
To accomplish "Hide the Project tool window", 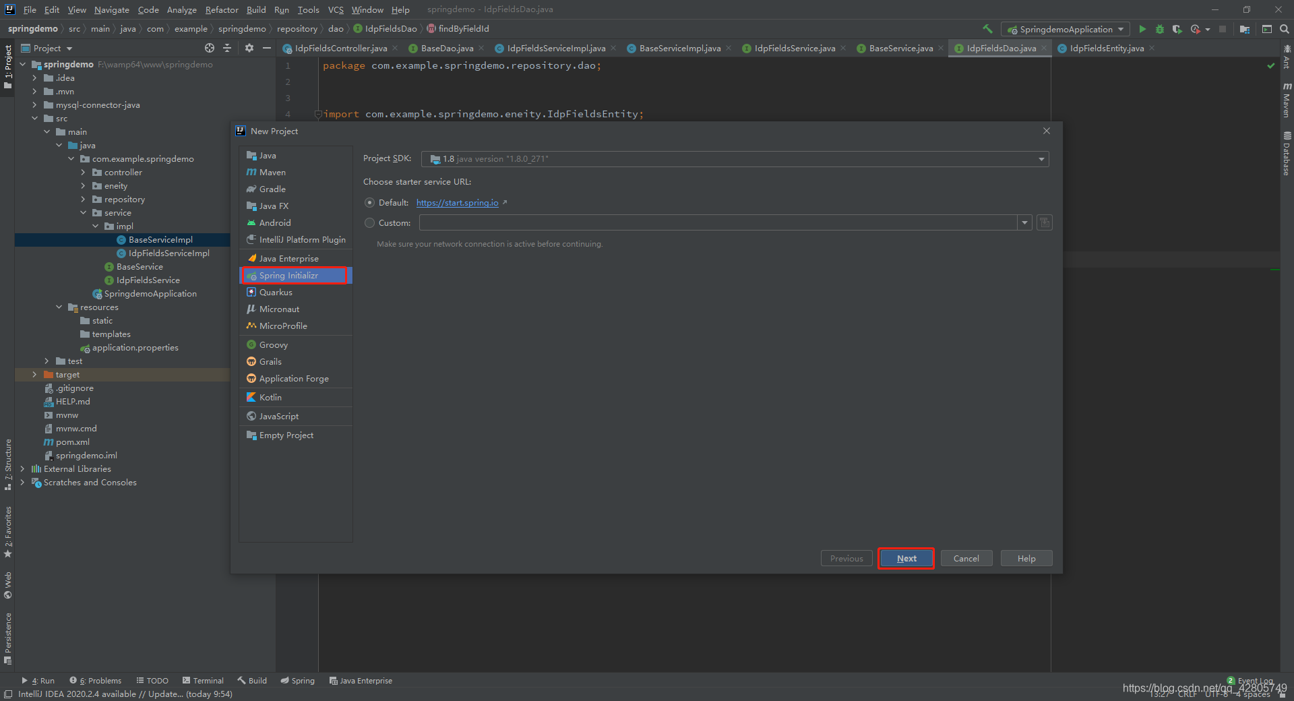I will (267, 48).
